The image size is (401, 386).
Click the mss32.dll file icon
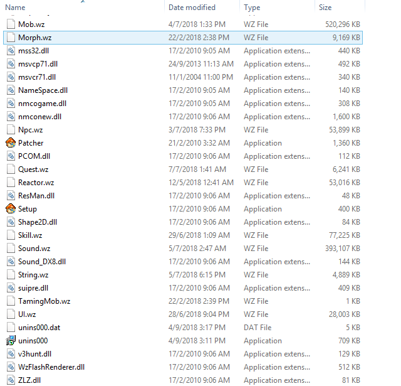point(11,51)
